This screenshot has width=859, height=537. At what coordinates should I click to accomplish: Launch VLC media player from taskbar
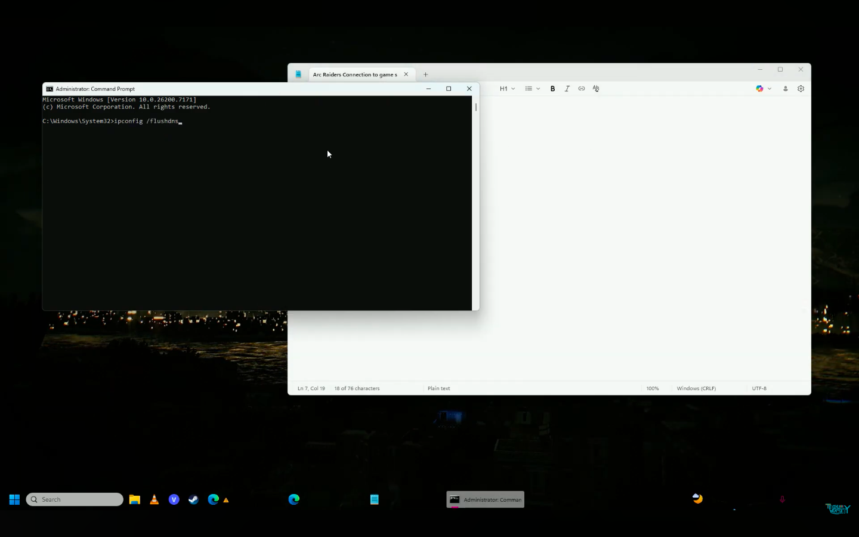click(x=154, y=499)
